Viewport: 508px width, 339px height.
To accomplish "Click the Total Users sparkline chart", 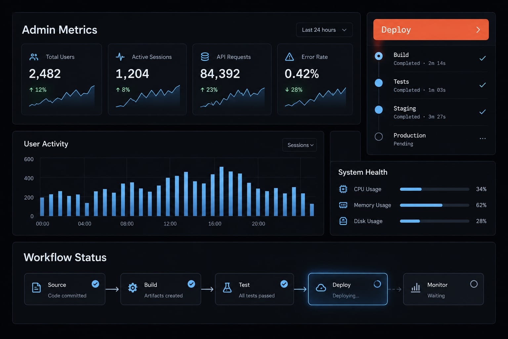I will pyautogui.click(x=62, y=96).
